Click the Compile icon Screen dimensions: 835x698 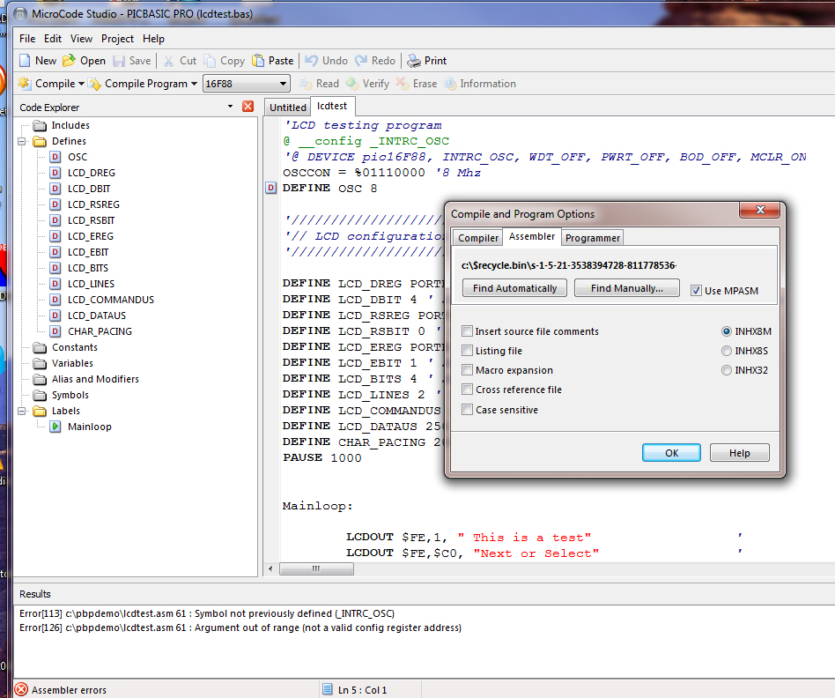(x=25, y=84)
